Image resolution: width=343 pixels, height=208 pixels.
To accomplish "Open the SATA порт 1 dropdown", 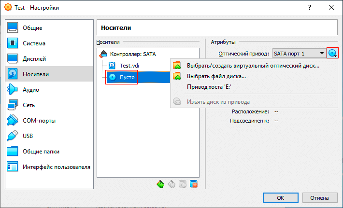I will tap(299, 53).
